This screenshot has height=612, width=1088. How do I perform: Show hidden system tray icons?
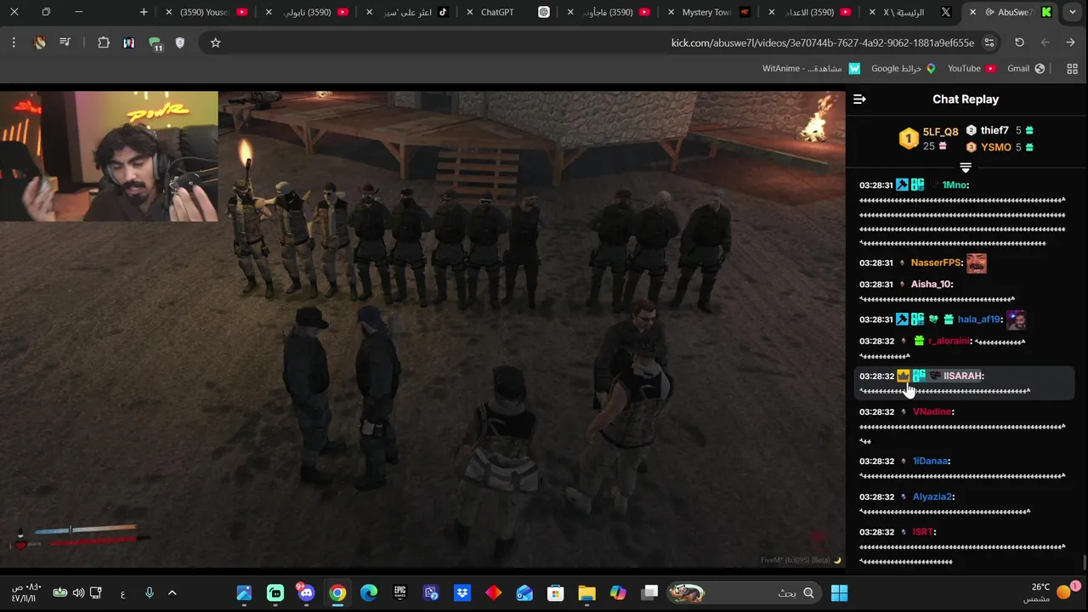(x=172, y=592)
